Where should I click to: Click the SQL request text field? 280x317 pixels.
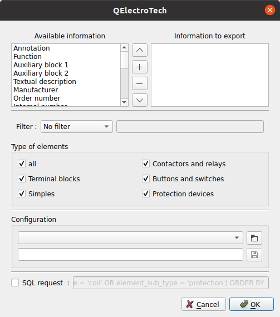pyautogui.click(x=171, y=283)
